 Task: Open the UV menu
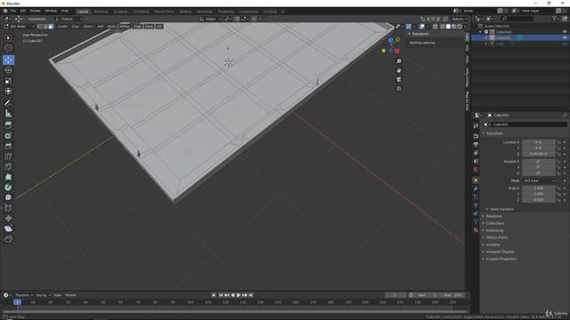pyautogui.click(x=159, y=27)
